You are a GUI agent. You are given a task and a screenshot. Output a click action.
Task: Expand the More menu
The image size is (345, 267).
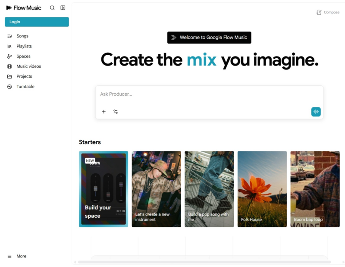(21, 256)
